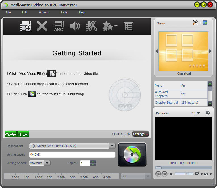Click the first green CPU graph

(11, 134)
